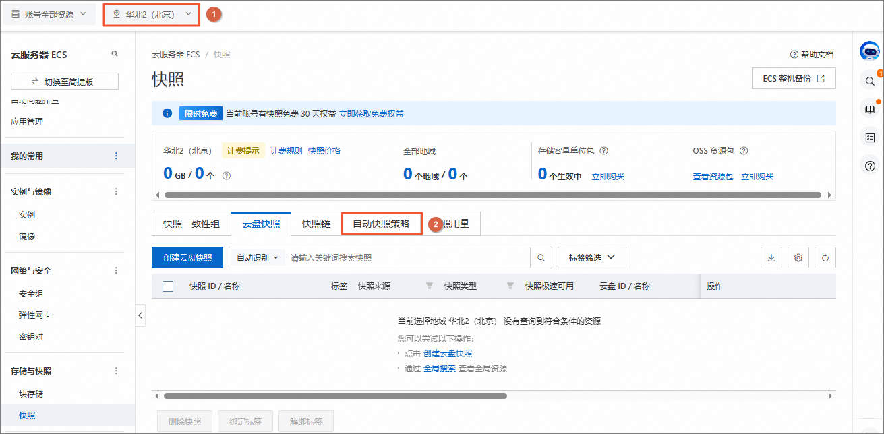Tick the select-all checkbox in the table header
The height and width of the screenshot is (434, 884).
click(168, 286)
